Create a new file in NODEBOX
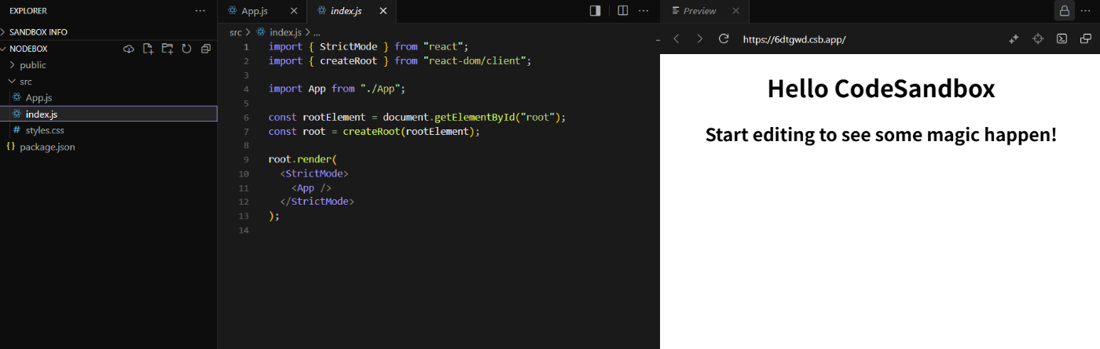The image size is (1100, 349). tap(148, 49)
